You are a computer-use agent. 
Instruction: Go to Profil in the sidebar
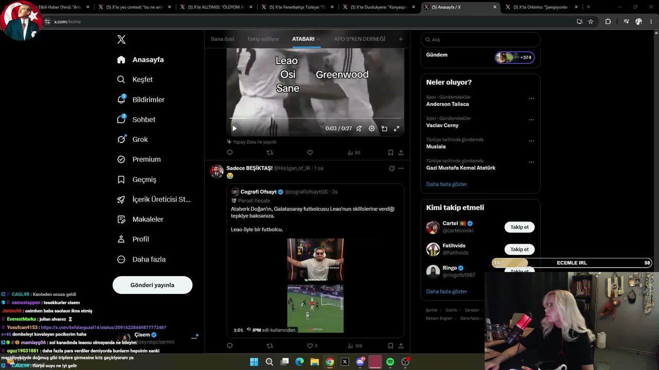point(133,239)
